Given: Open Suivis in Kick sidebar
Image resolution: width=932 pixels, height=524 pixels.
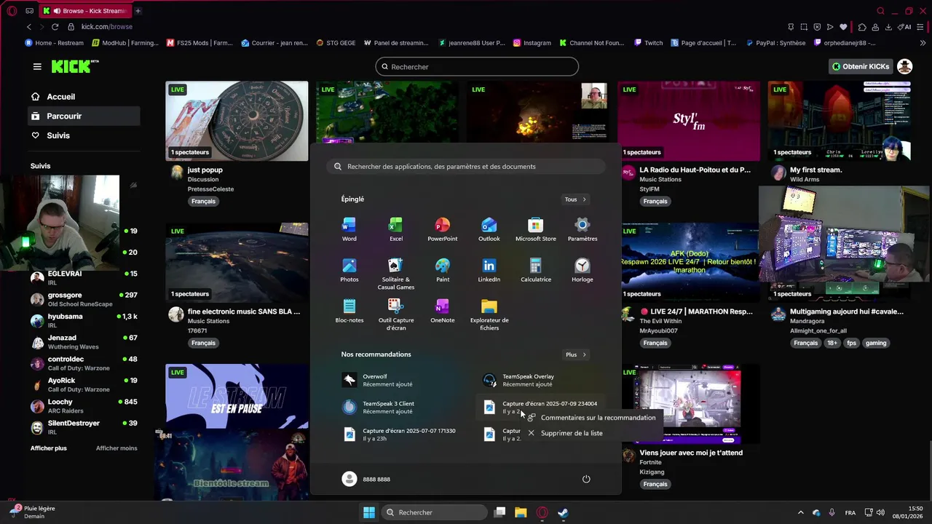Looking at the screenshot, I should click(84, 135).
